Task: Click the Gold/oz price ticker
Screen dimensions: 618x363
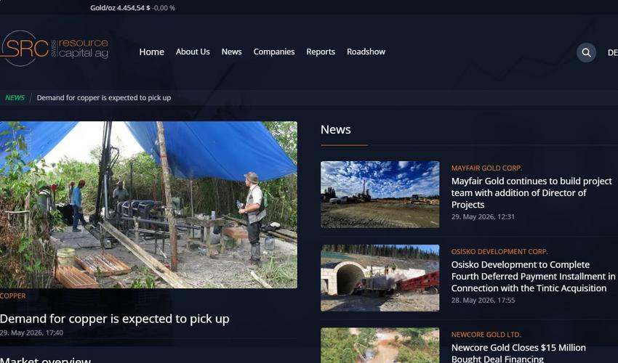Action: coord(132,8)
